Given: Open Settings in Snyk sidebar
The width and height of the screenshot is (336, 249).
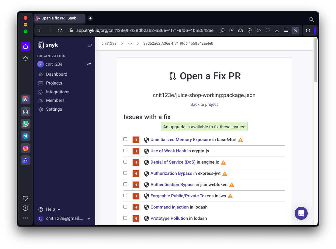Looking at the screenshot, I should 54,109.
